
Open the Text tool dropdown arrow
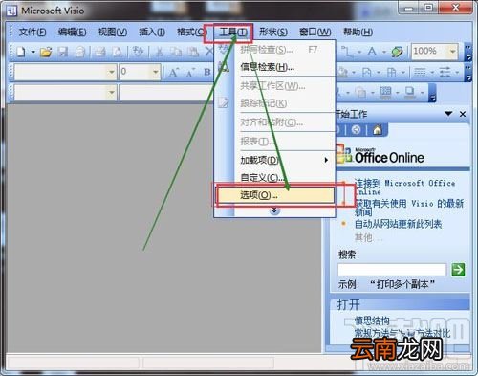pyautogui.click(x=384, y=52)
